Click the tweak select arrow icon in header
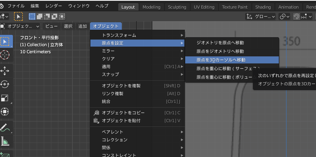This screenshot has height=157, width=316. [18, 16]
